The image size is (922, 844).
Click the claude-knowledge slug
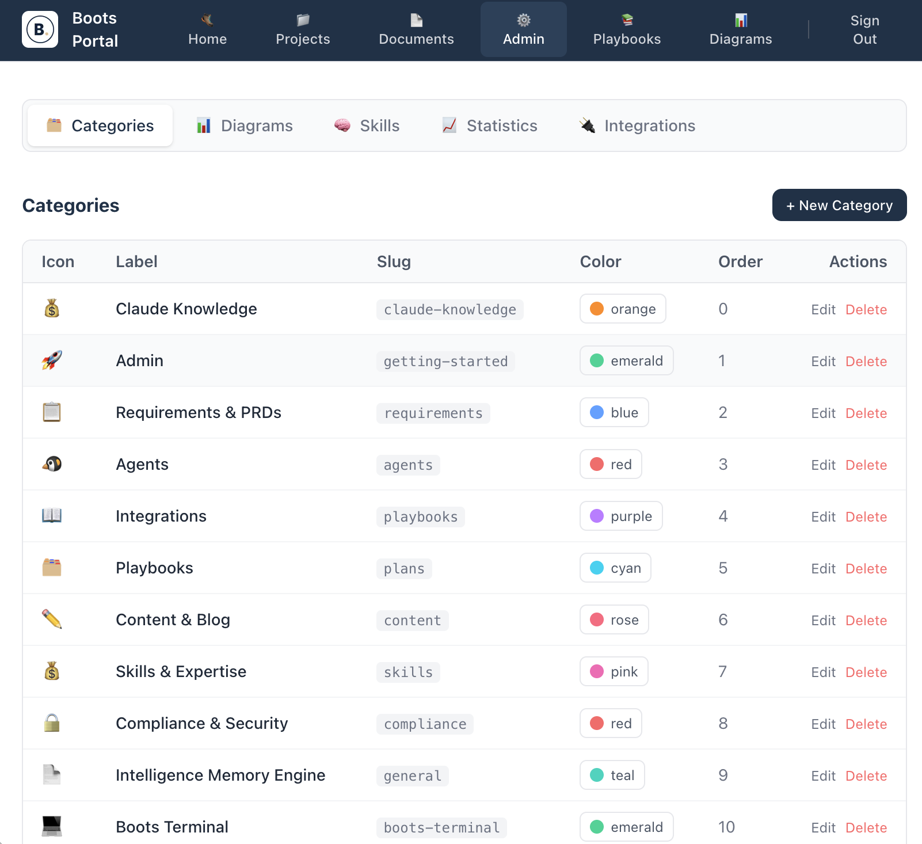point(450,310)
